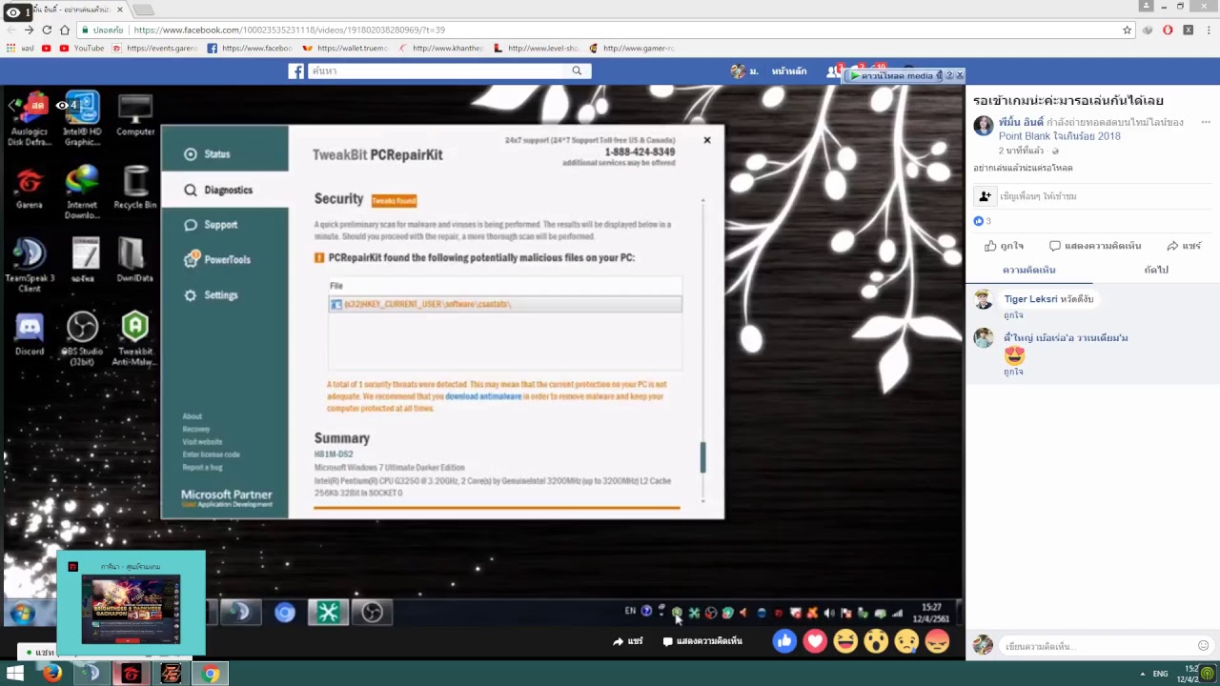This screenshot has width=1220, height=686.
Task: Click the ENG language indicator
Action: click(1160, 674)
